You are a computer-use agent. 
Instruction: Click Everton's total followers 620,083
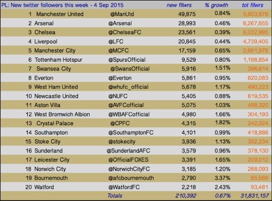click(x=258, y=78)
